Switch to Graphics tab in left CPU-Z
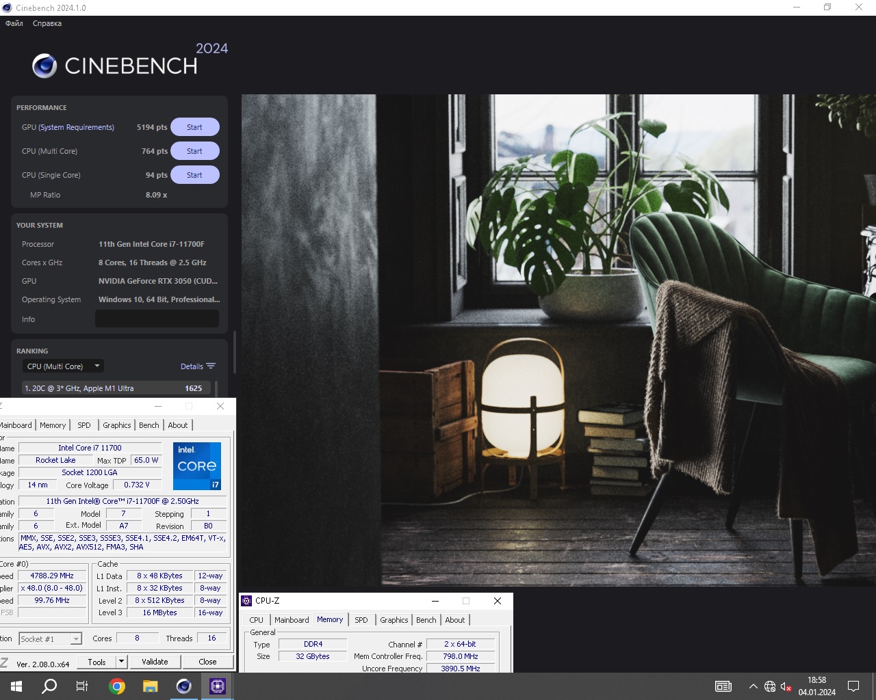876x700 pixels. pos(117,425)
